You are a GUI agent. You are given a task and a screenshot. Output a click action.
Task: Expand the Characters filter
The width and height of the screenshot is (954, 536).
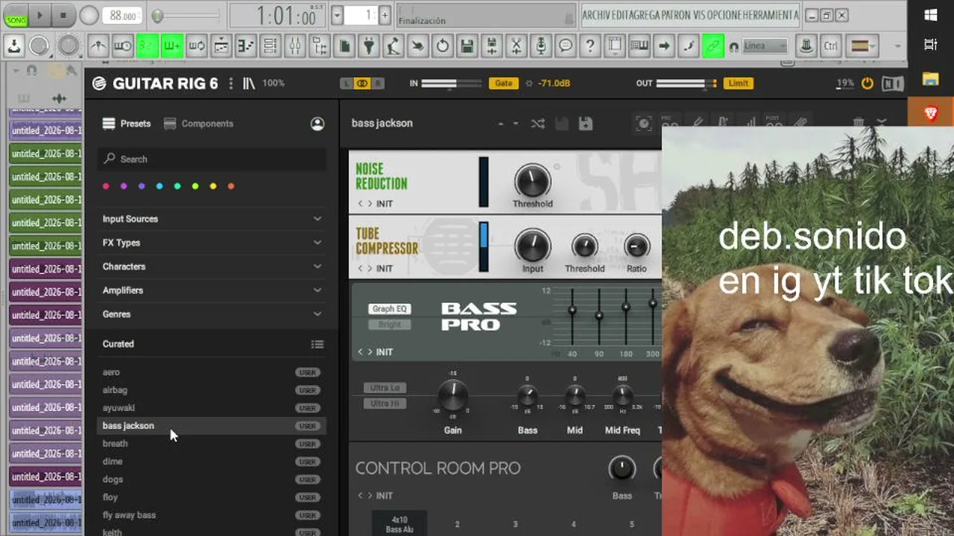pos(212,267)
